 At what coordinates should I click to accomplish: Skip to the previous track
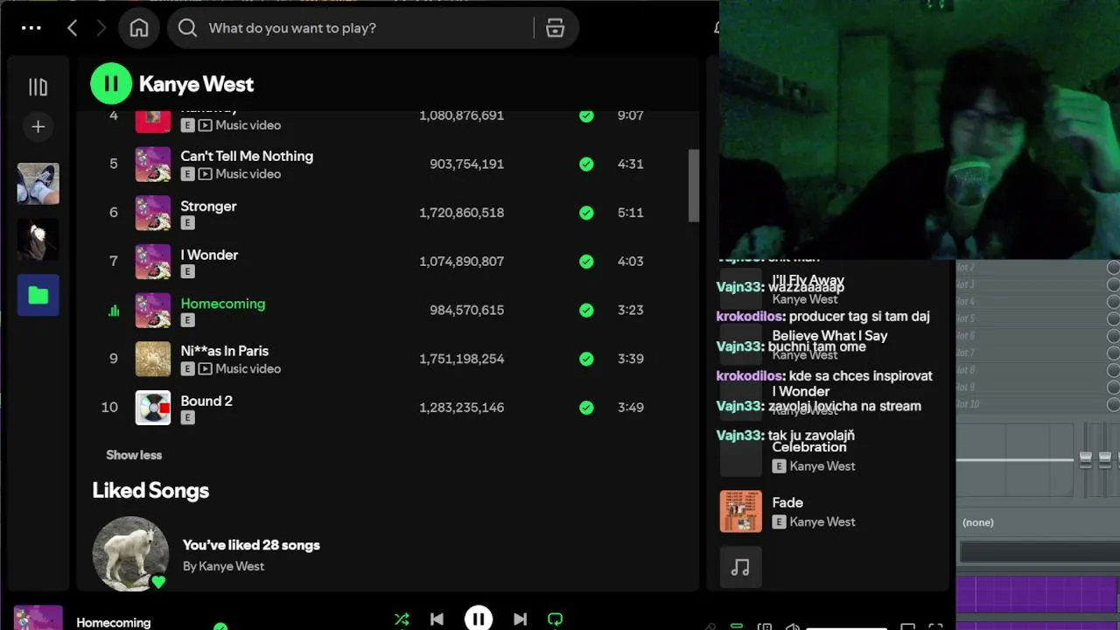pyautogui.click(x=437, y=619)
